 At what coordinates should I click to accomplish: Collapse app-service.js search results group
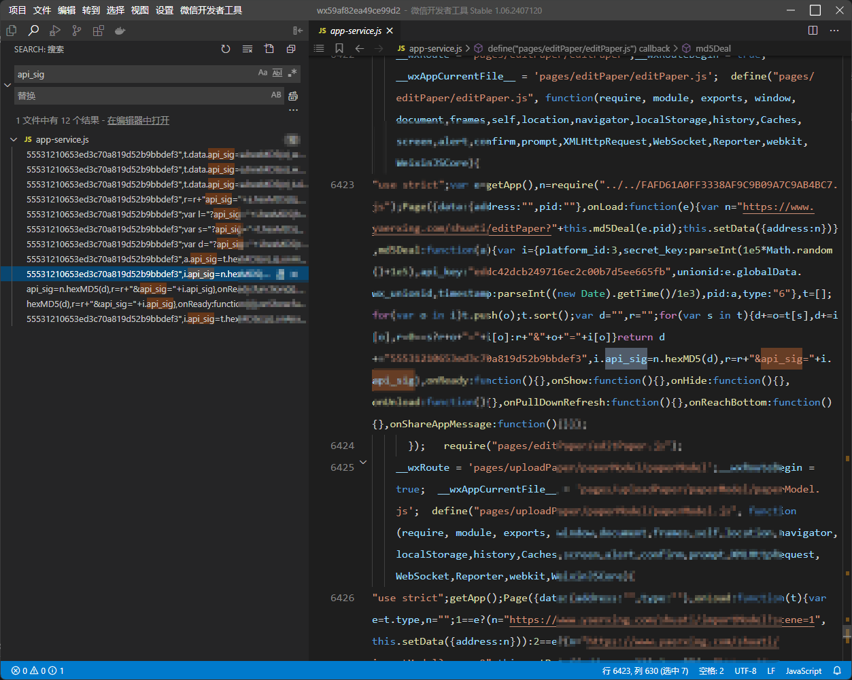coord(14,139)
